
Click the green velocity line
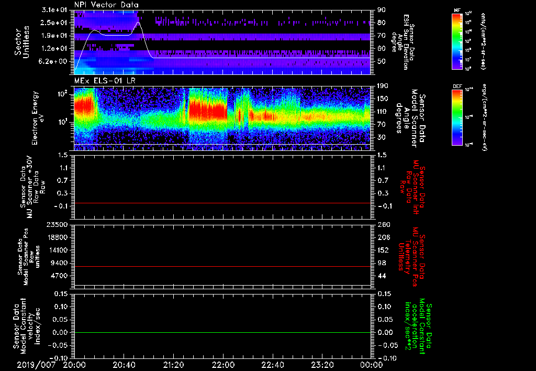[x=222, y=333]
